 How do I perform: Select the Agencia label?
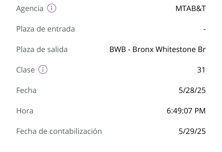(x=30, y=8)
